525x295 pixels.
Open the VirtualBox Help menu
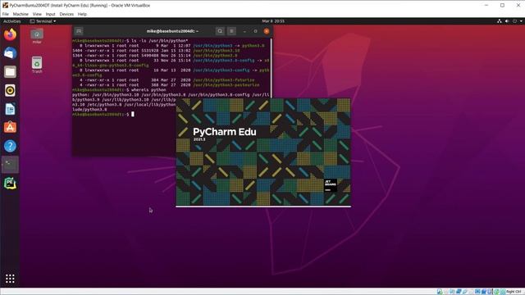[82, 14]
